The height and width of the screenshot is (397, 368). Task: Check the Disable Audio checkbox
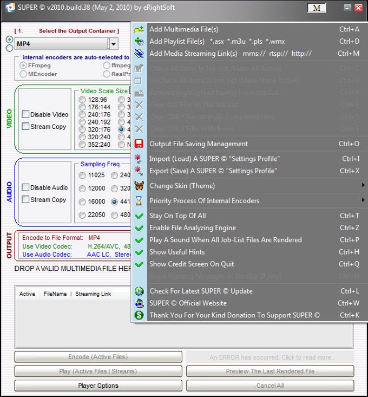tap(25, 187)
